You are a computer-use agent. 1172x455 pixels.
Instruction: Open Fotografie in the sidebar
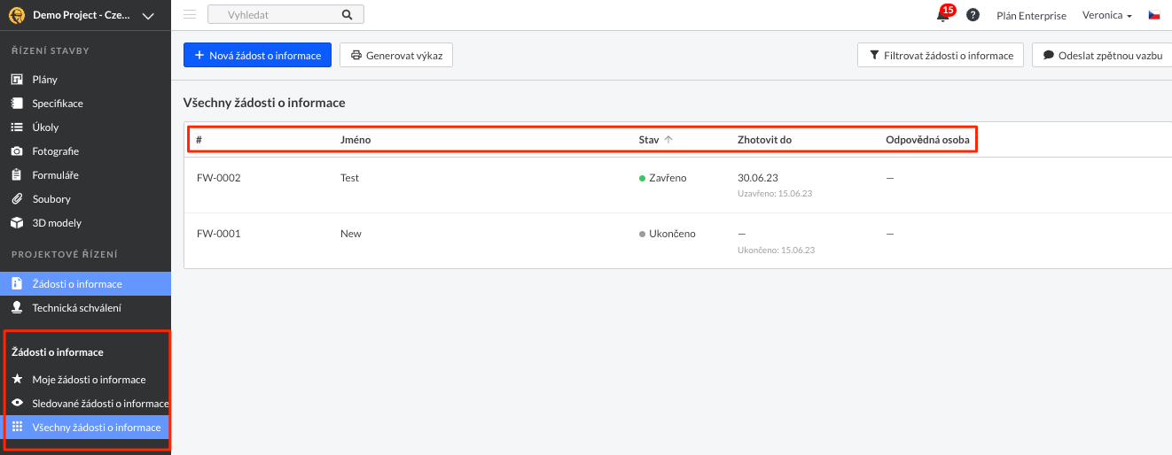tap(55, 151)
